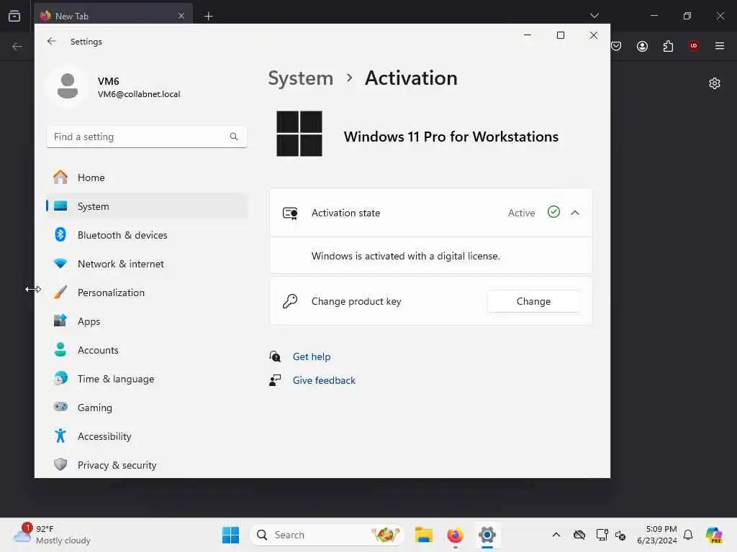Click the Personalization paintbrush icon

click(x=60, y=292)
